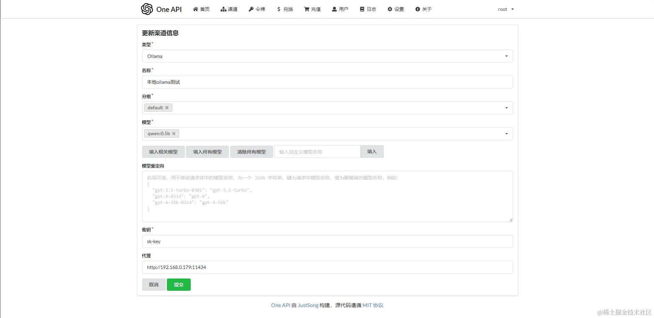This screenshot has height=318, width=654.
Task: Open the 令牌 key icon
Action: coord(251,9)
